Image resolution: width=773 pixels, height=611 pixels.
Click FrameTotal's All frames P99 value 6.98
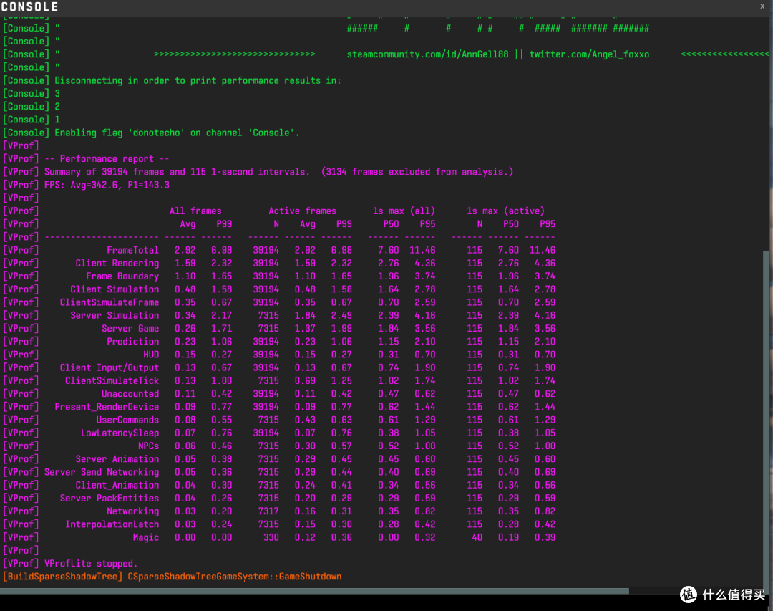[221, 250]
